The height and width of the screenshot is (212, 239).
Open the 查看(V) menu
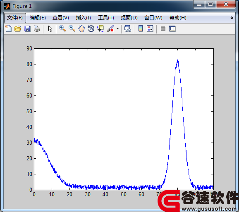[61, 18]
